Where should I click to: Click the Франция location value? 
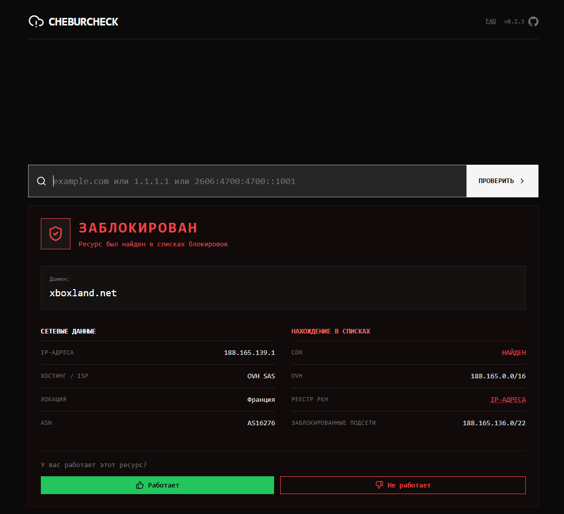pos(261,399)
